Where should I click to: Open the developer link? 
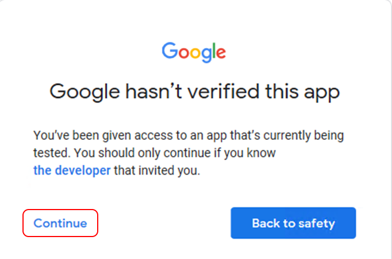coord(72,170)
